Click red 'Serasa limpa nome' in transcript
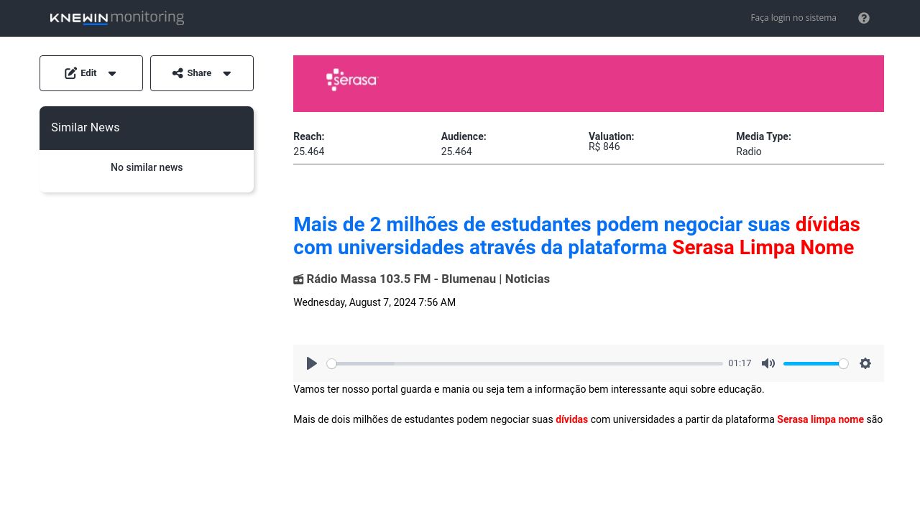The width and height of the screenshot is (920, 517). click(820, 419)
